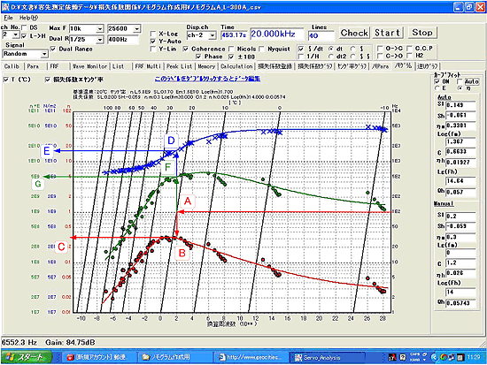Open the Windows Start button
The height and width of the screenshot is (365, 487).
[27, 357]
